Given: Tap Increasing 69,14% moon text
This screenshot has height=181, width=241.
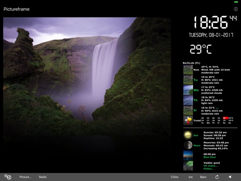Looking at the screenshot, I should [216, 148].
